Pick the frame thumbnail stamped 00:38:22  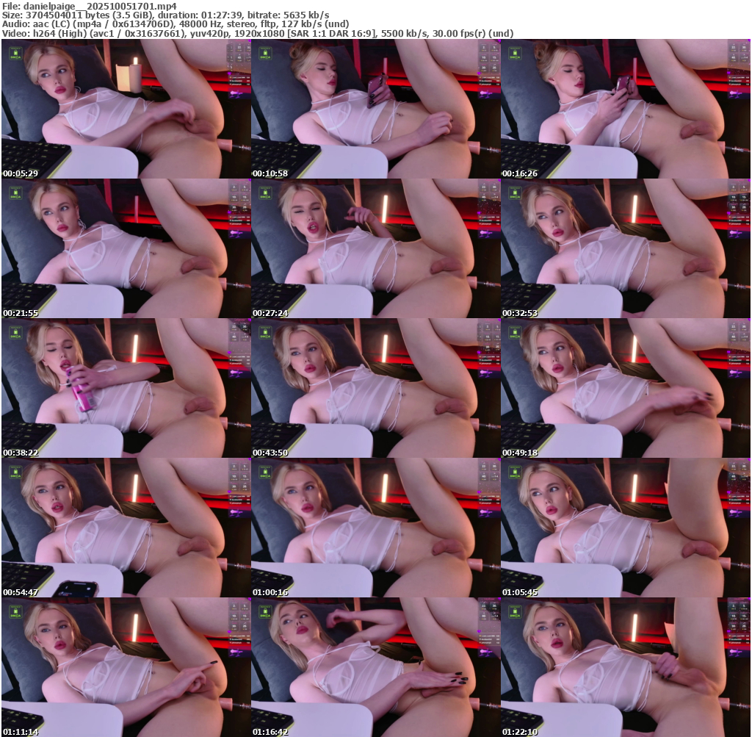tap(126, 388)
